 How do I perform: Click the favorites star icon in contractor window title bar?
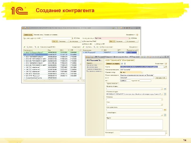click(142, 57)
